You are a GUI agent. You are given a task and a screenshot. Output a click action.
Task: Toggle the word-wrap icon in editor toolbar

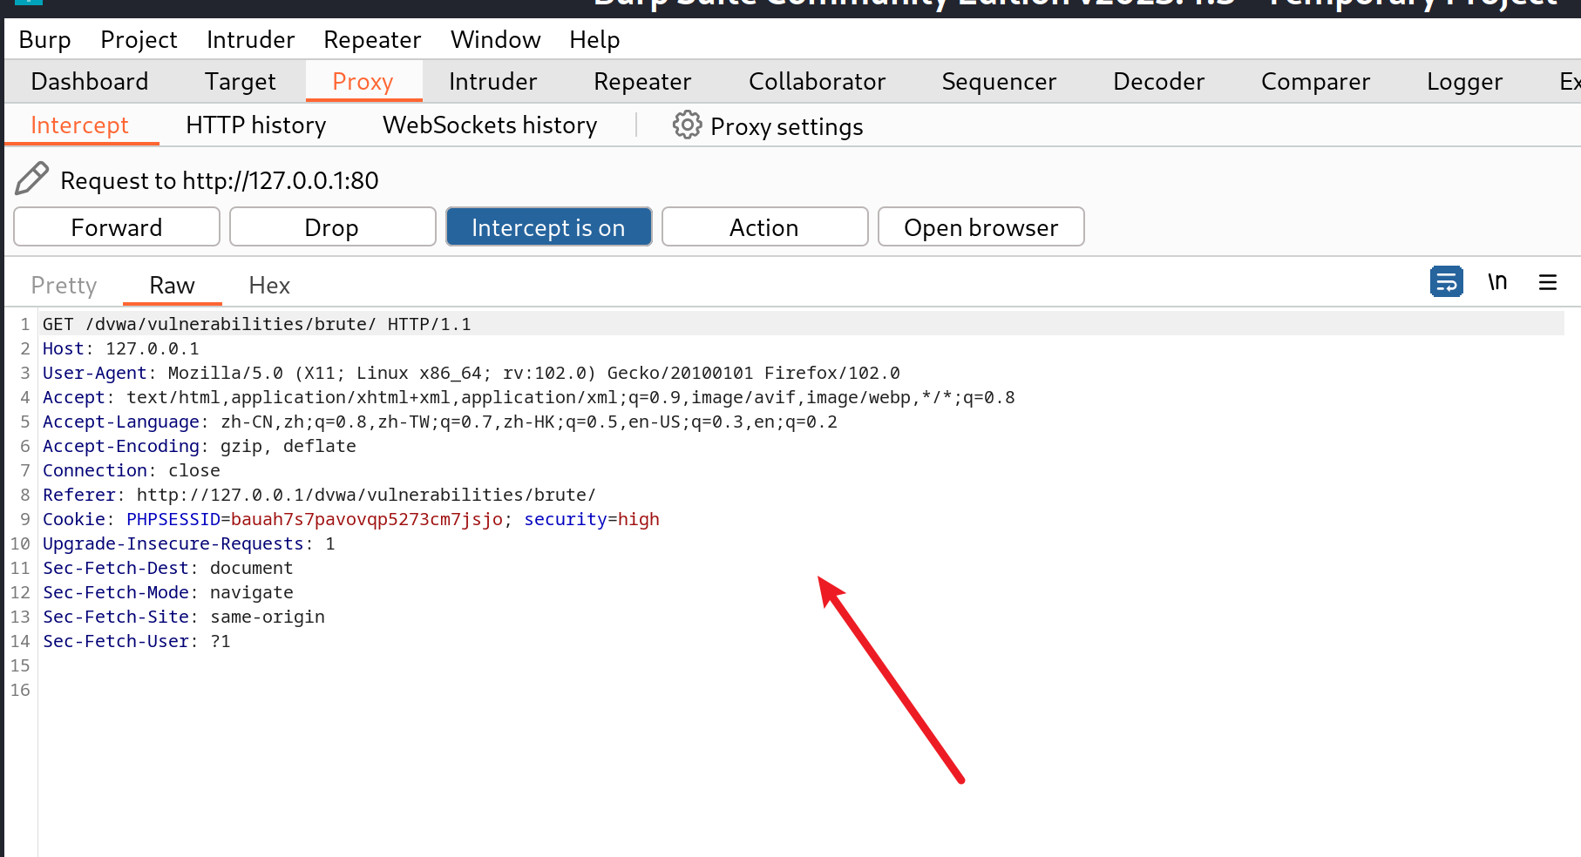(1447, 281)
